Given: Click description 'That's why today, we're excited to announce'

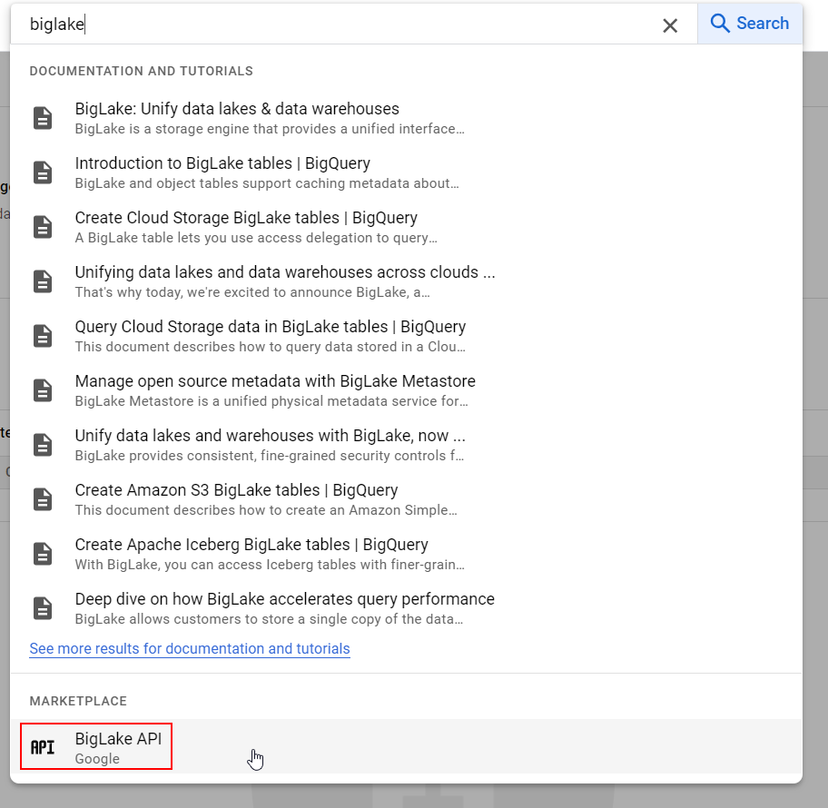Looking at the screenshot, I should [252, 292].
